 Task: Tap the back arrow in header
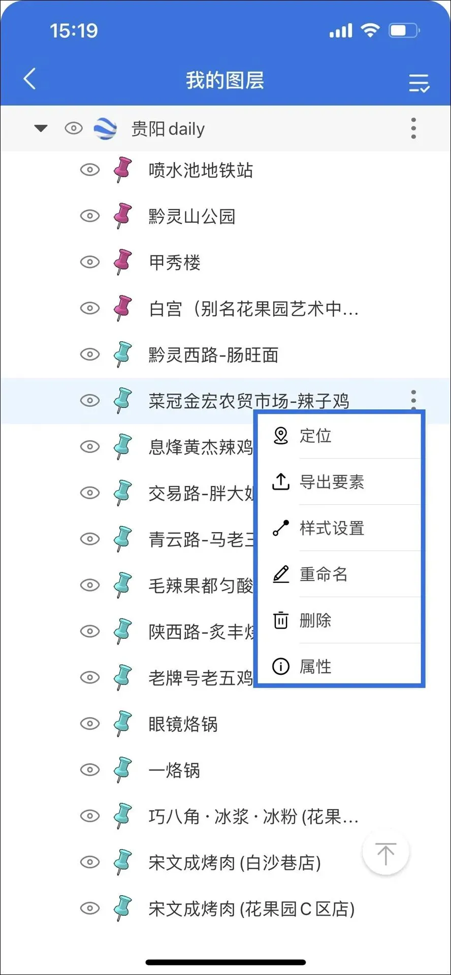(x=30, y=79)
